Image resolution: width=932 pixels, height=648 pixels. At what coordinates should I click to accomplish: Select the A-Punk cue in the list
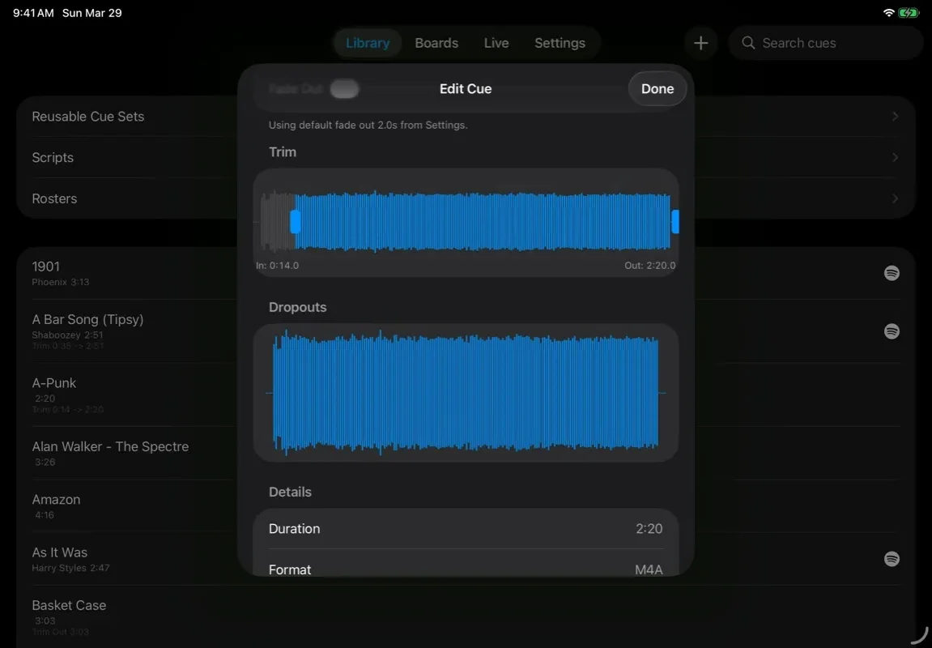pyautogui.click(x=121, y=394)
